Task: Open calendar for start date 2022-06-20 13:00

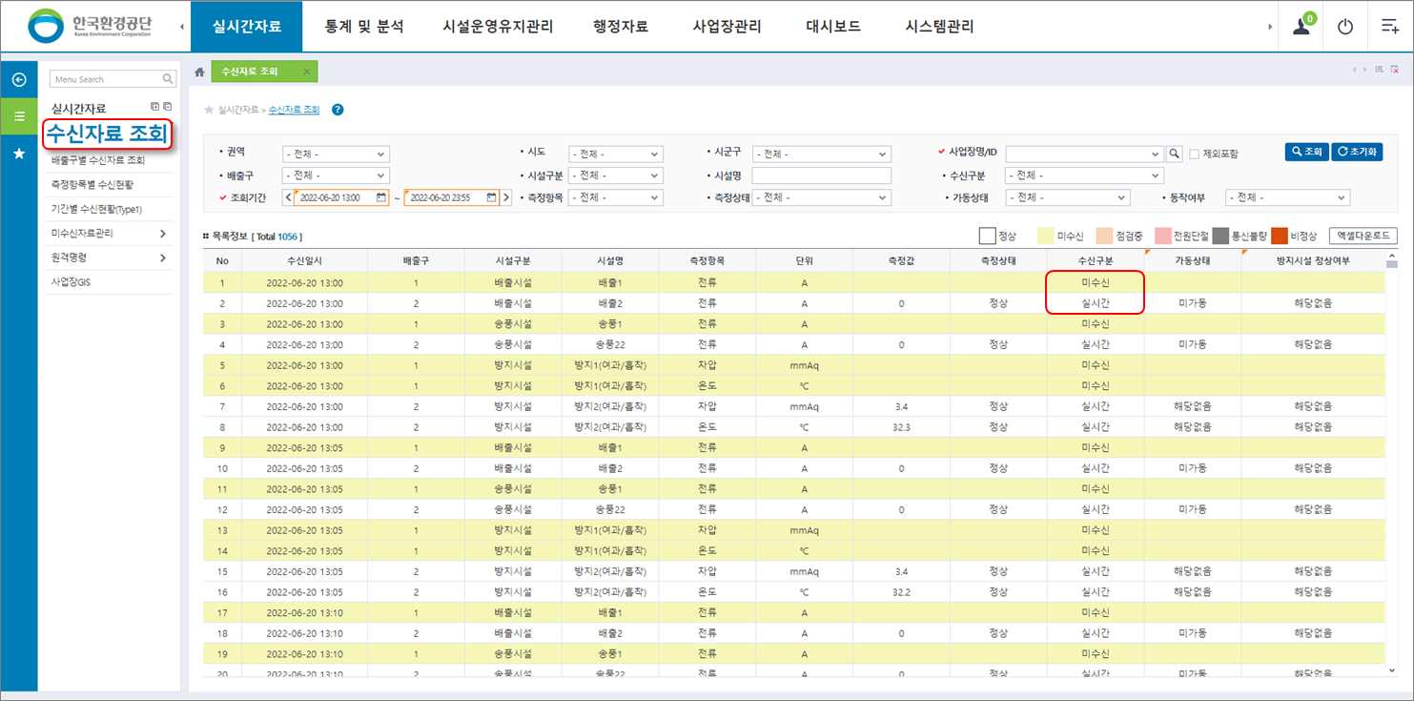Action: tap(381, 198)
